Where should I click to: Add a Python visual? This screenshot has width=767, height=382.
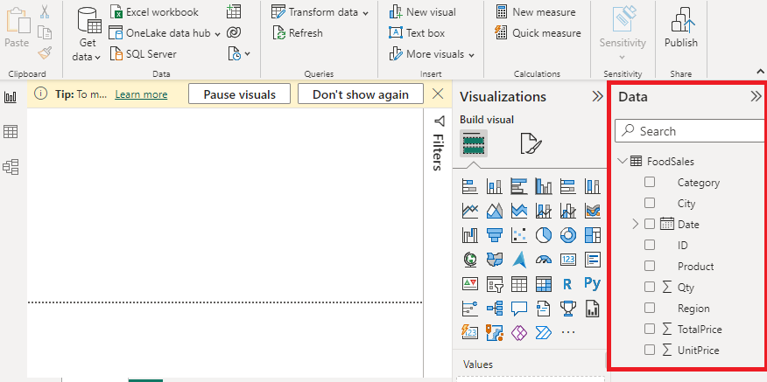click(x=592, y=283)
